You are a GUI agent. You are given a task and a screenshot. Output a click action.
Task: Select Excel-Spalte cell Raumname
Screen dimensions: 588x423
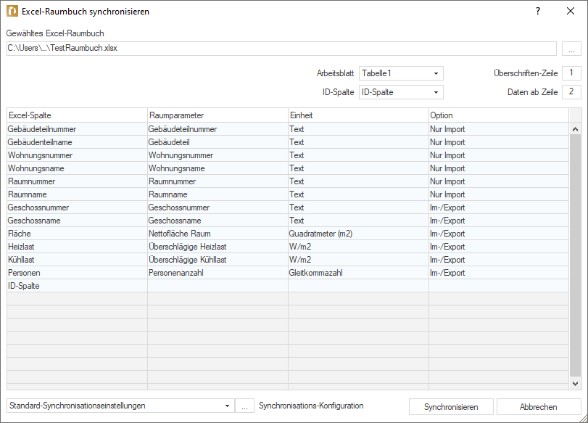pyautogui.click(x=77, y=194)
